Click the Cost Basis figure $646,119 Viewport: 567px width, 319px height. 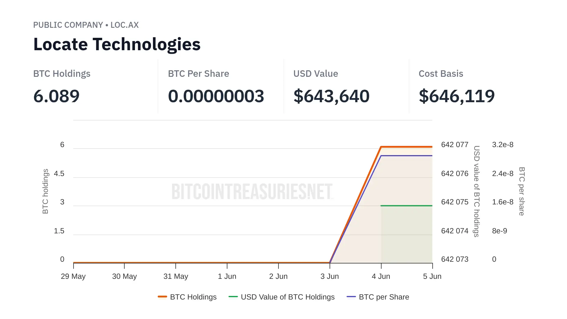click(457, 96)
